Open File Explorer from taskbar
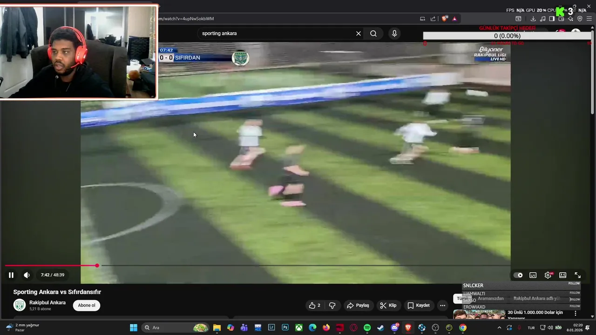 217,328
